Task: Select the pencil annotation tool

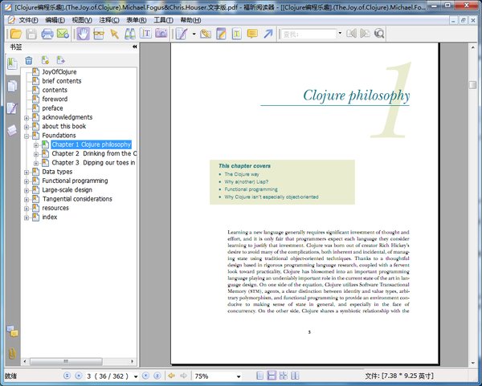Action: pos(182,34)
